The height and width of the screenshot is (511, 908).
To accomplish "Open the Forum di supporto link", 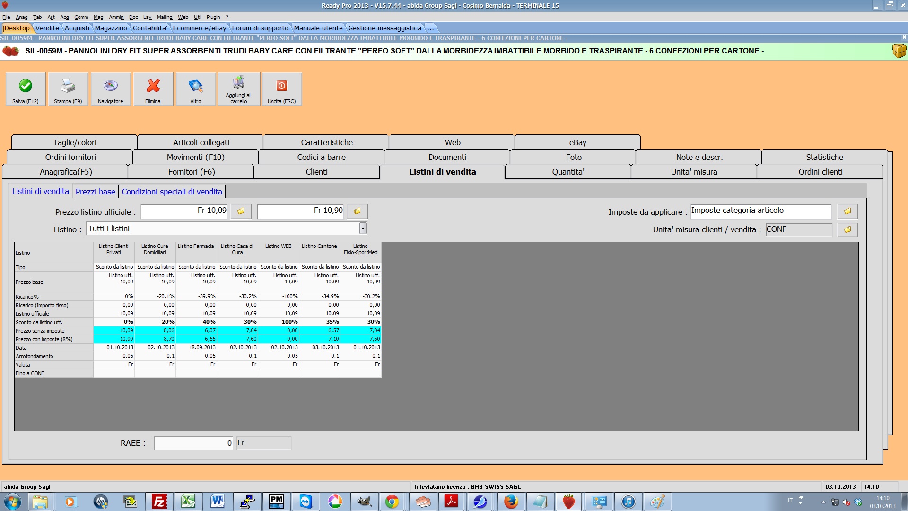I will pos(260,28).
